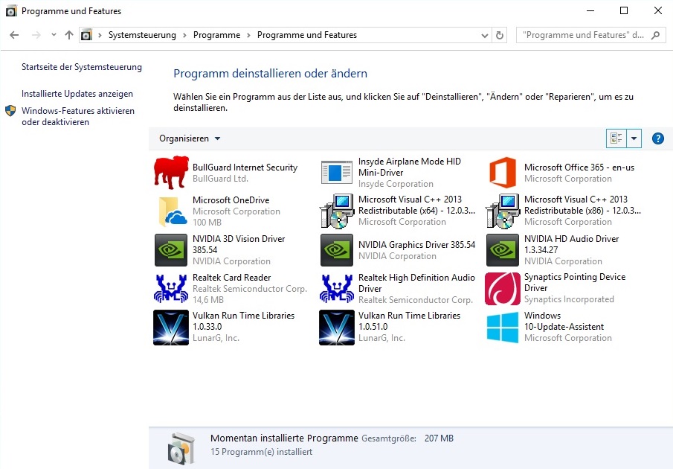
Task: Click the 14,6 MB size under Realtek Card Reader
Action: click(208, 300)
